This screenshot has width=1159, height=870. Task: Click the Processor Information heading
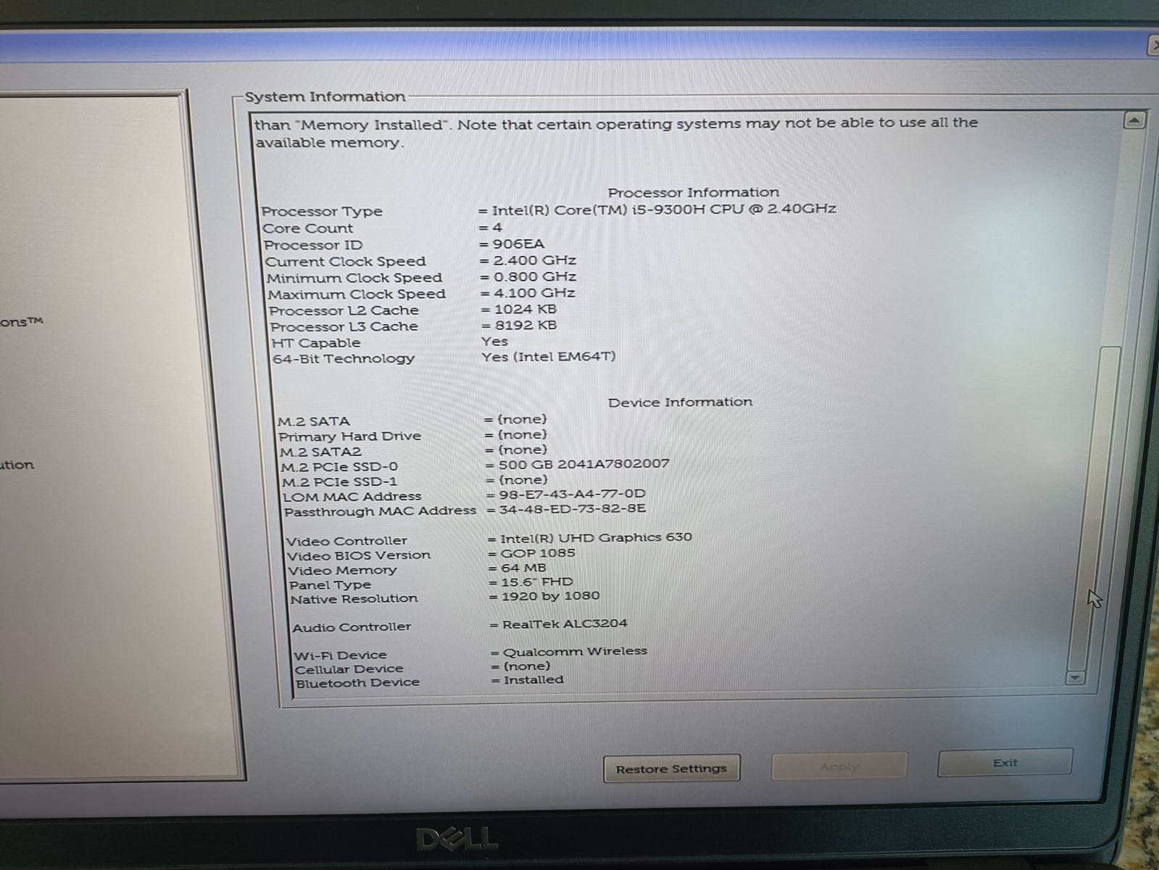[x=694, y=192]
